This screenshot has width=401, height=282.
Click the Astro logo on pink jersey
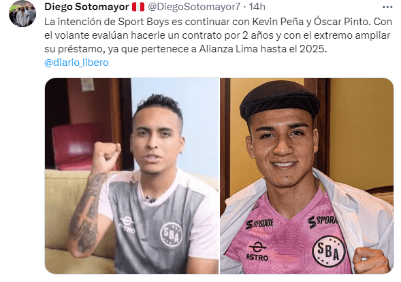pos(257,251)
